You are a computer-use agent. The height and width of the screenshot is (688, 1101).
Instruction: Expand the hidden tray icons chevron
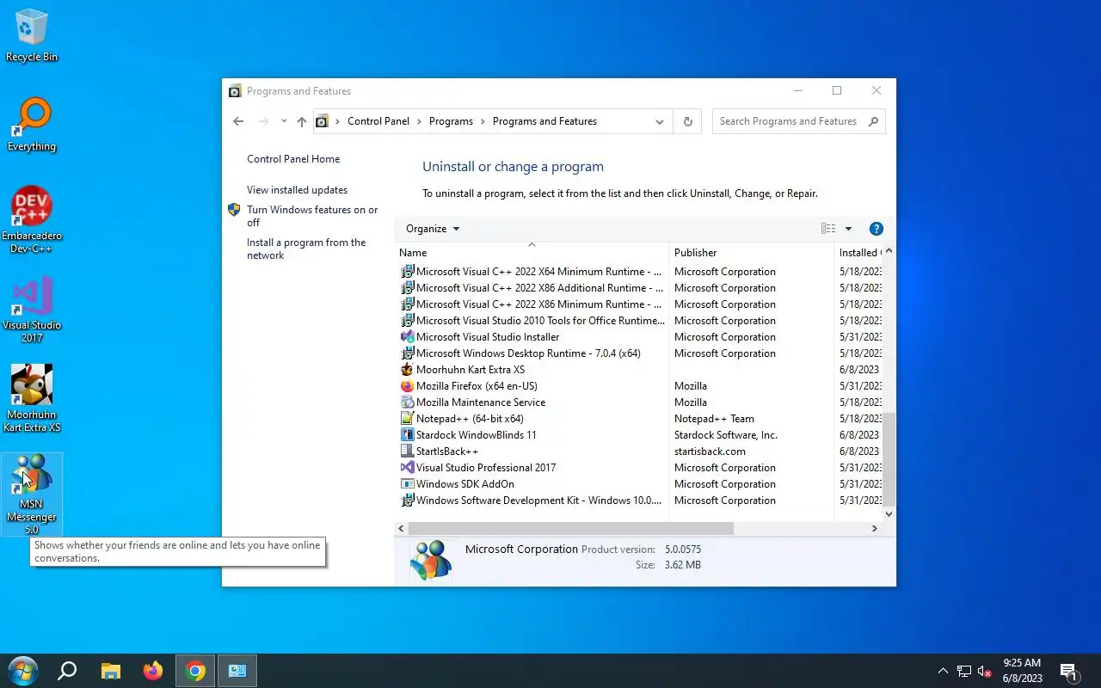(943, 672)
